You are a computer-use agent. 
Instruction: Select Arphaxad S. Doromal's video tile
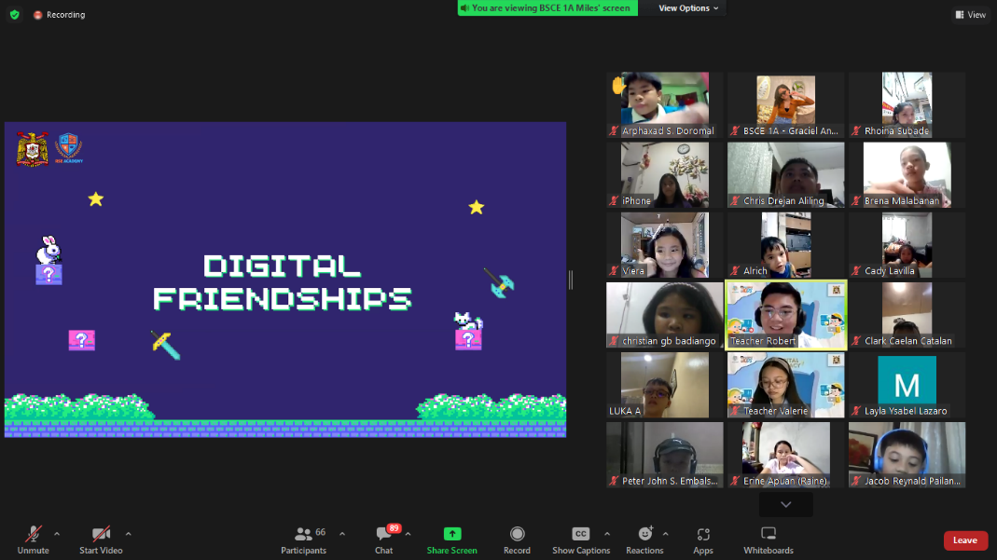(664, 104)
